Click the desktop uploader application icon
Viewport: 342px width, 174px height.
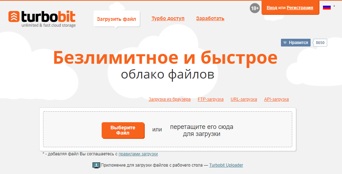pos(96,165)
